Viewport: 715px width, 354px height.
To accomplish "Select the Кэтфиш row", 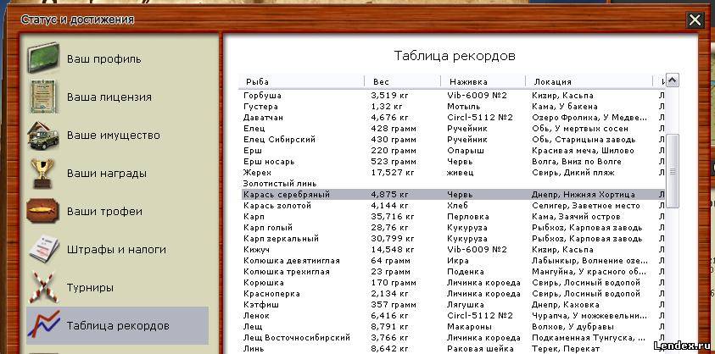I will (x=453, y=304).
